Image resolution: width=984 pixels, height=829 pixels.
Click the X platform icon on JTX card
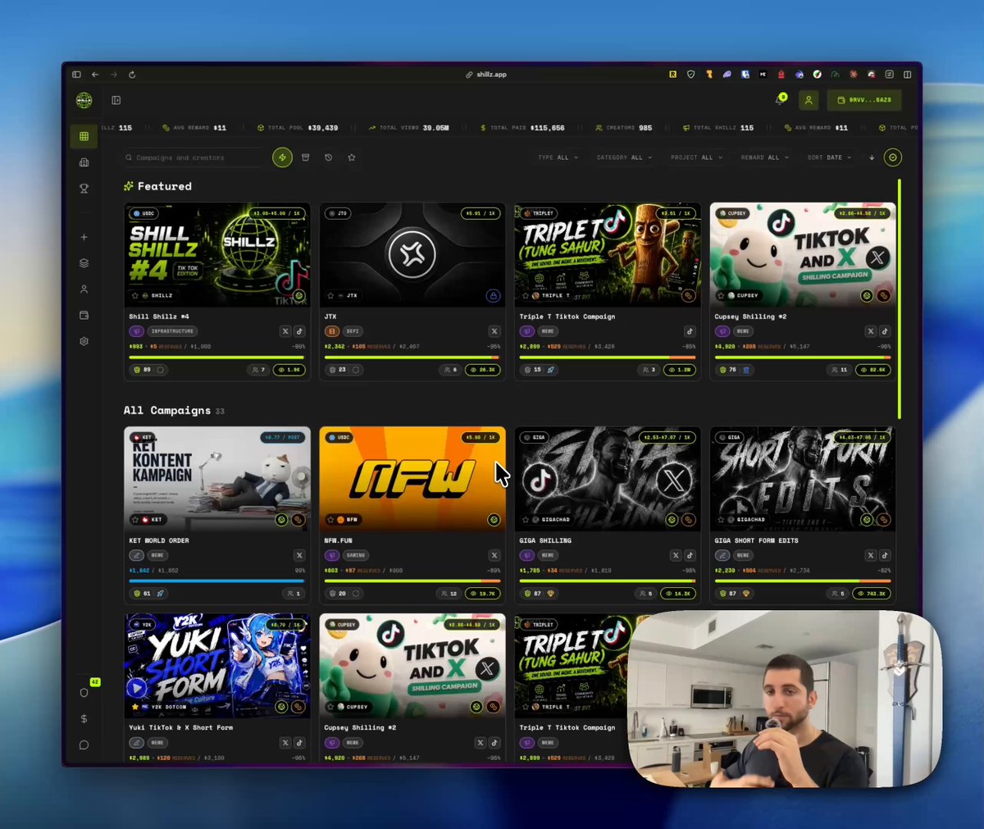(494, 331)
